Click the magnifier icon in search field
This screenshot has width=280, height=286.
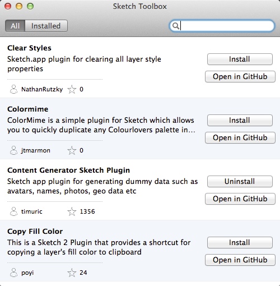pyautogui.click(x=176, y=26)
